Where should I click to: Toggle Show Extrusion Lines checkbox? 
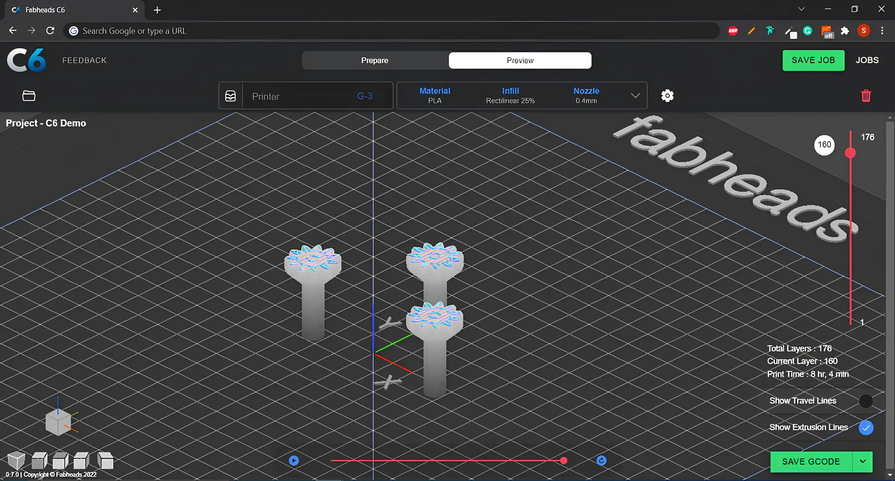[866, 428]
